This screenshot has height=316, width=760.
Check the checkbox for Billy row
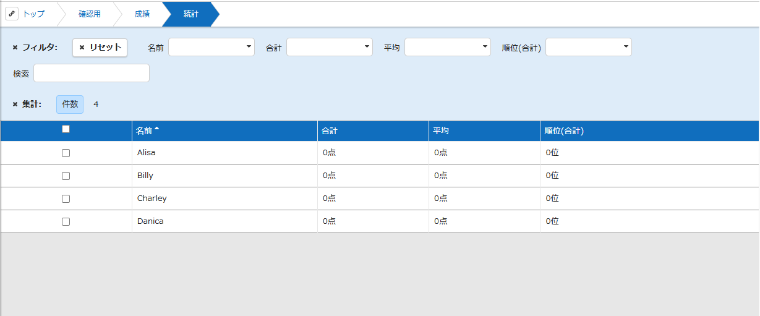point(66,176)
